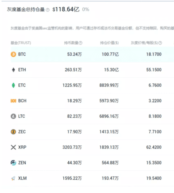The width and height of the screenshot is (174, 193).
Task: Click XRP holdings amount 3203.73万
Action: (x=72, y=147)
